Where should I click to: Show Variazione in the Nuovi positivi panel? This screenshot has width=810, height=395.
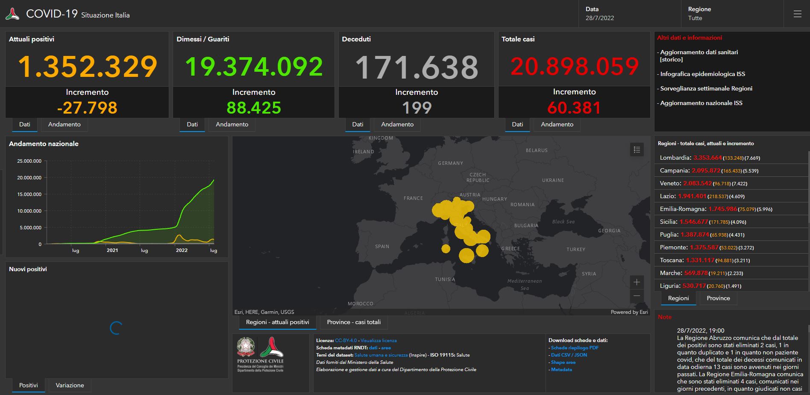[x=70, y=385]
